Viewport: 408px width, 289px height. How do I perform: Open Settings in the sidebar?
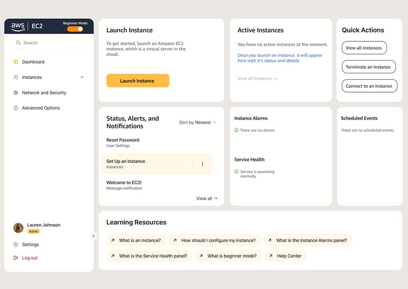pos(30,244)
